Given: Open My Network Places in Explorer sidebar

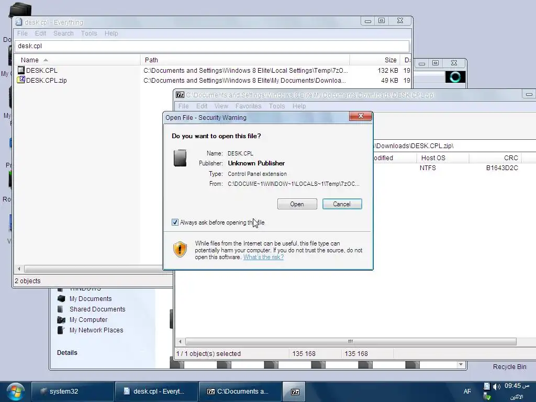Looking at the screenshot, I should tap(96, 330).
